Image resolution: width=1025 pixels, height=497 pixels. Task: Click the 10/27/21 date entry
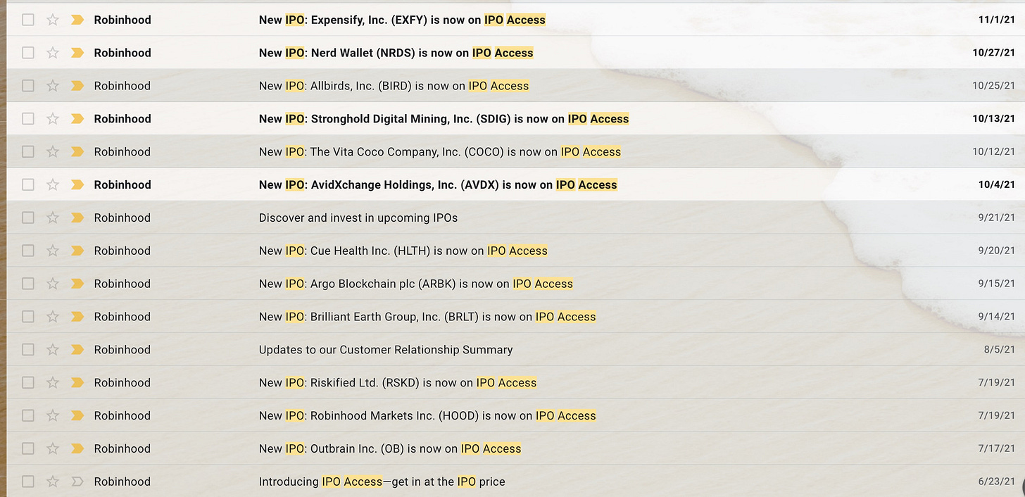coord(994,53)
